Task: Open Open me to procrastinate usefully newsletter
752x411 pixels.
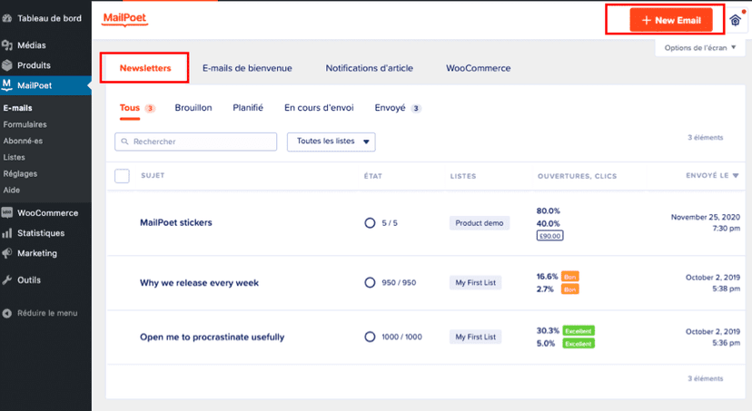Action: 212,337
